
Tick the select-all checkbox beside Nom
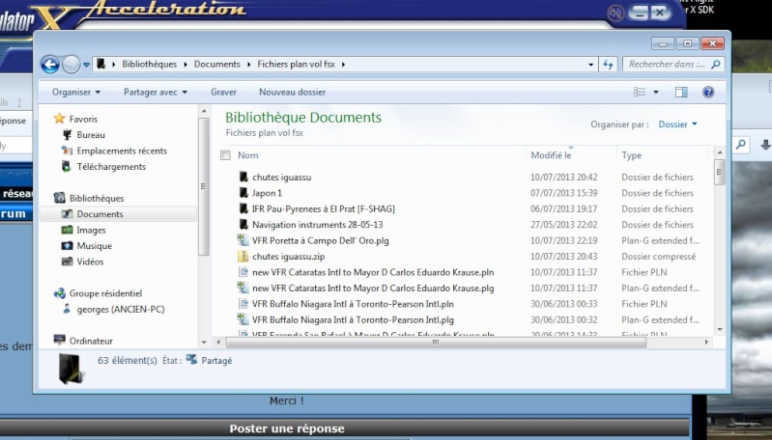[225, 155]
